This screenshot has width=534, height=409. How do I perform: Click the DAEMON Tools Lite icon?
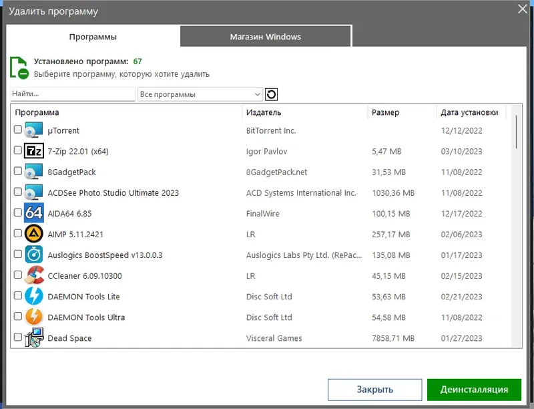[33, 296]
